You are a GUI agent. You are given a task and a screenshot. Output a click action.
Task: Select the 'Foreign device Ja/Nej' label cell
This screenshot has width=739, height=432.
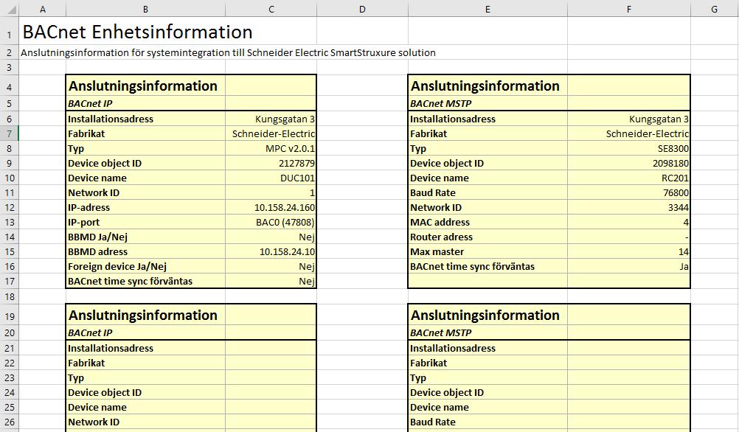tap(145, 267)
